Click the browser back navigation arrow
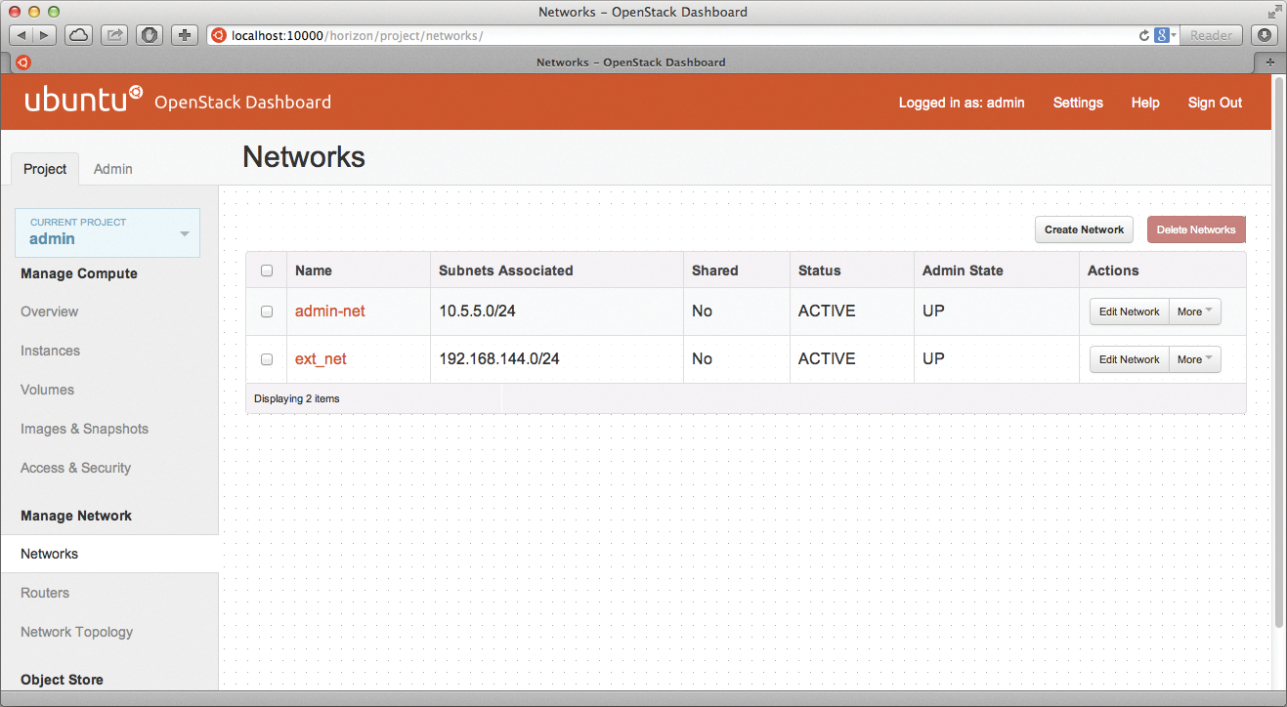Image resolution: width=1287 pixels, height=707 pixels. click(x=20, y=34)
